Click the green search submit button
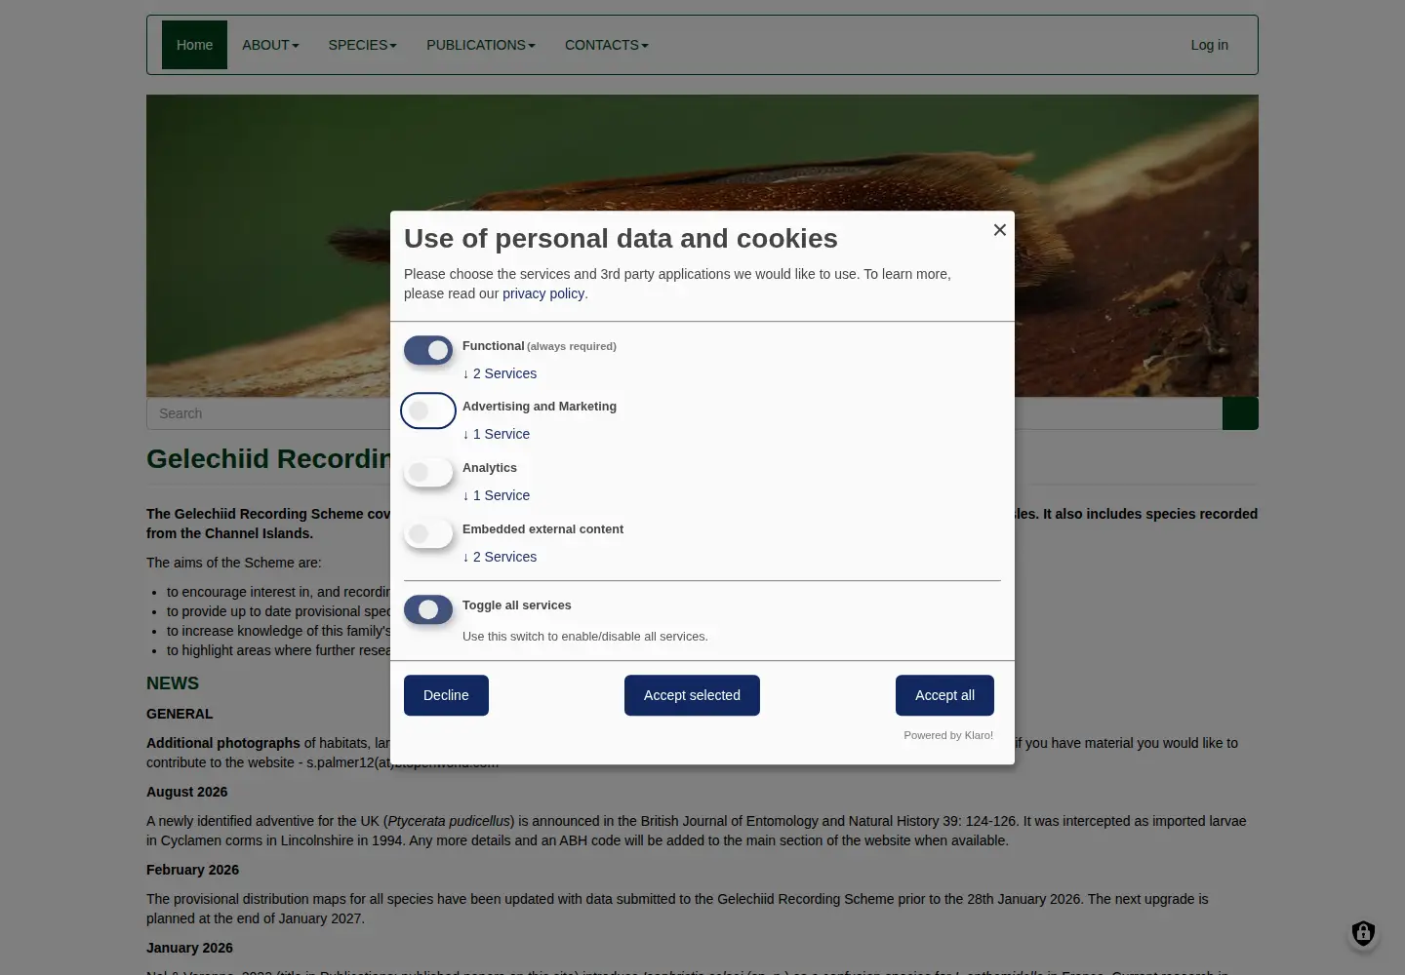The width and height of the screenshot is (1405, 975). pos(1240,413)
